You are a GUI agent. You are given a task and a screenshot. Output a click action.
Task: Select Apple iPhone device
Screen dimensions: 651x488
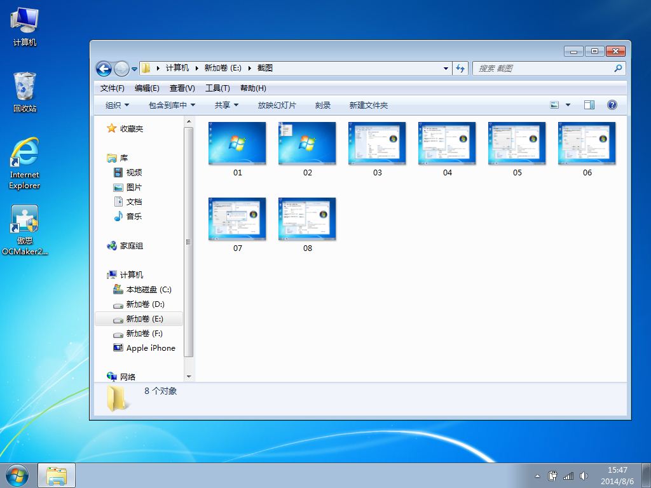click(151, 348)
